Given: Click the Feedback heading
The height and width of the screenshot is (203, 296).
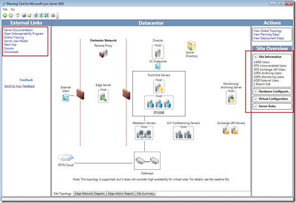Looking at the screenshot, I should pos(26,80).
